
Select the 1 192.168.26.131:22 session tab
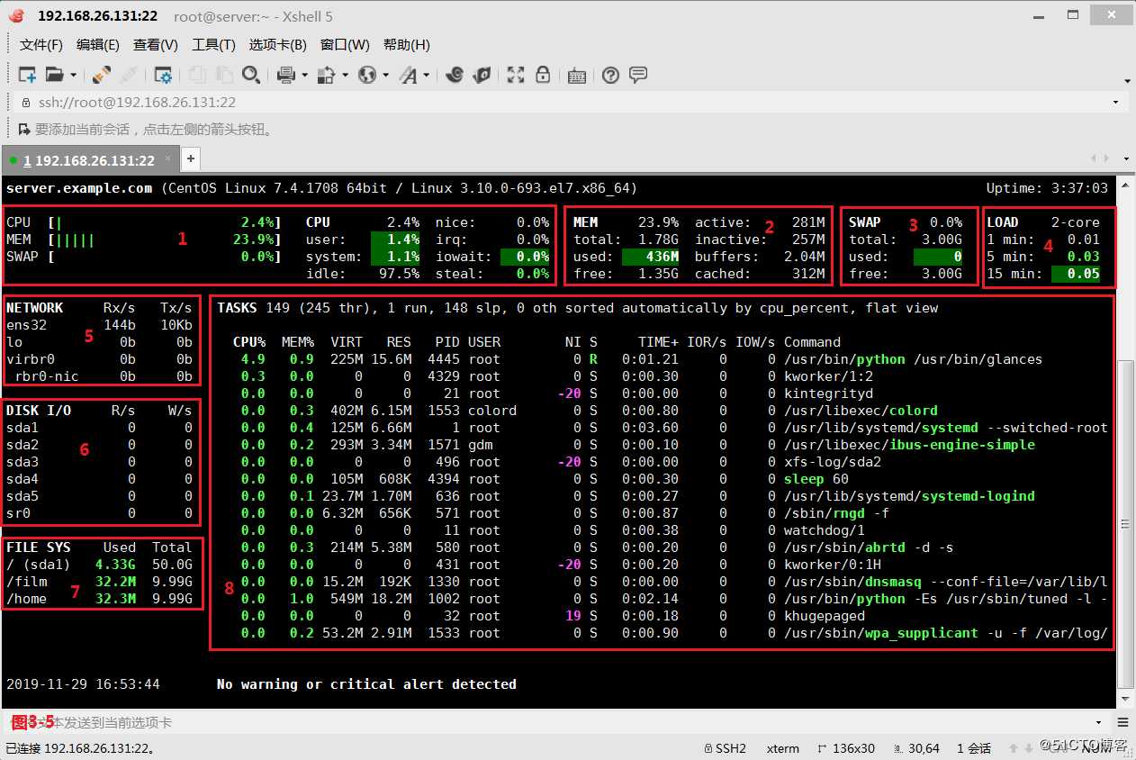pos(88,161)
